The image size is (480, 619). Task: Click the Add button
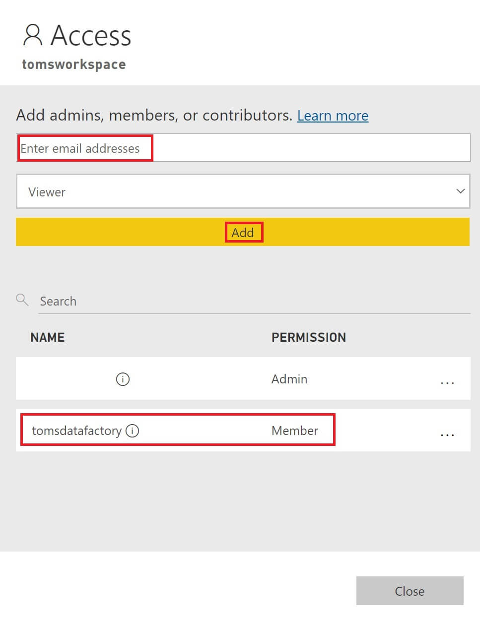point(243,232)
